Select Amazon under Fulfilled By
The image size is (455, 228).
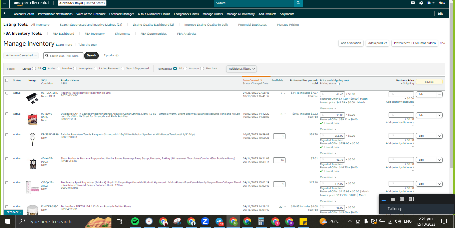point(185,69)
